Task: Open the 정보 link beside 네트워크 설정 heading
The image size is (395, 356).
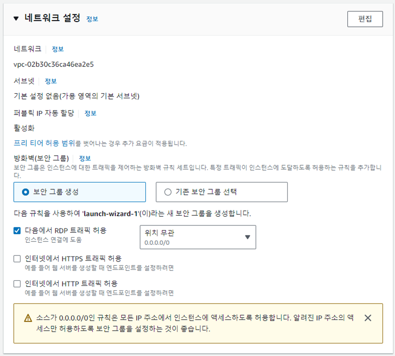Action: point(92,19)
